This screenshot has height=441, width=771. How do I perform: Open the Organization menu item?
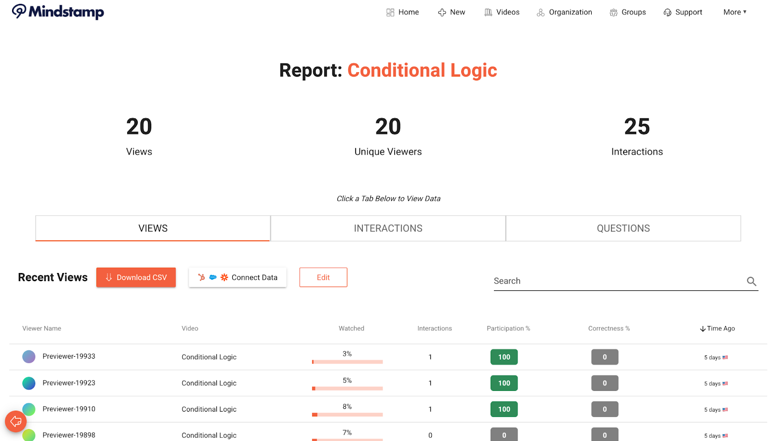(x=564, y=12)
